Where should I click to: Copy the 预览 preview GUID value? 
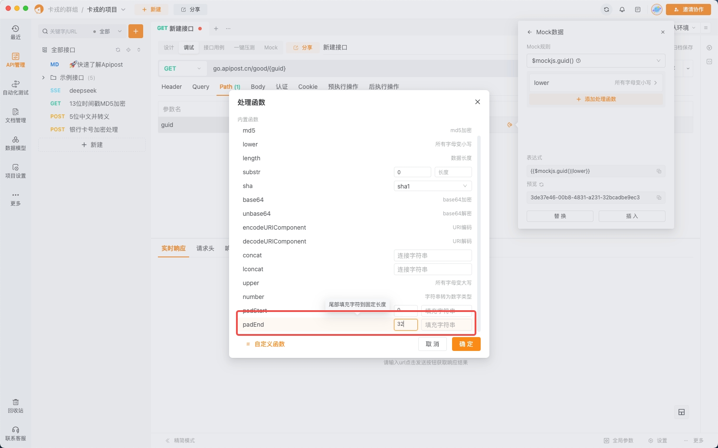pyautogui.click(x=659, y=198)
